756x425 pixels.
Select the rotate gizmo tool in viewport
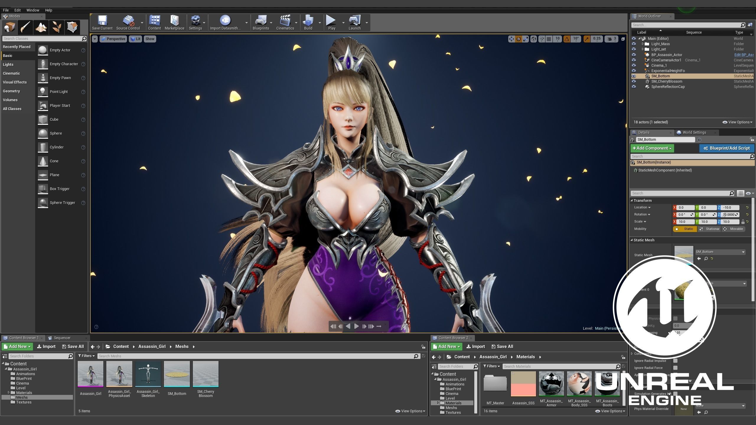[x=519, y=39]
